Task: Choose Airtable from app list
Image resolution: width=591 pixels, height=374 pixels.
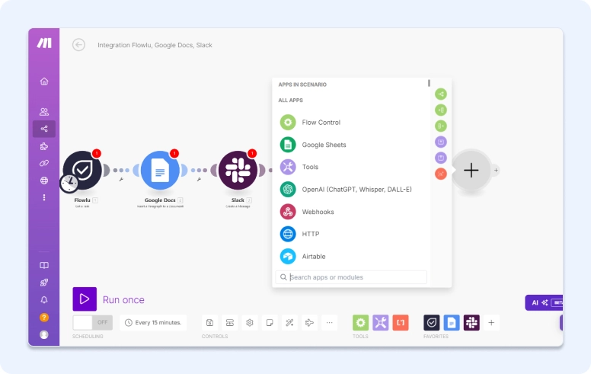Action: coord(352,257)
